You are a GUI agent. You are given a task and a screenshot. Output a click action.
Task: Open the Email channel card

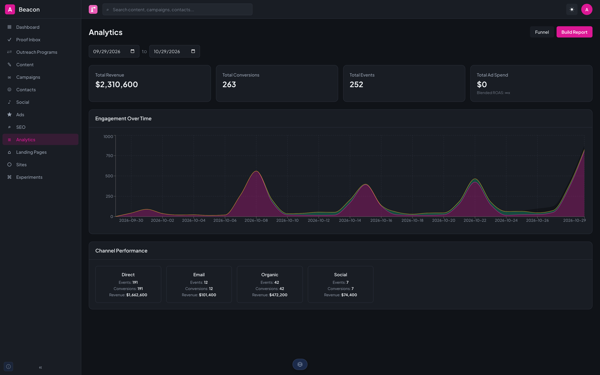point(199,284)
